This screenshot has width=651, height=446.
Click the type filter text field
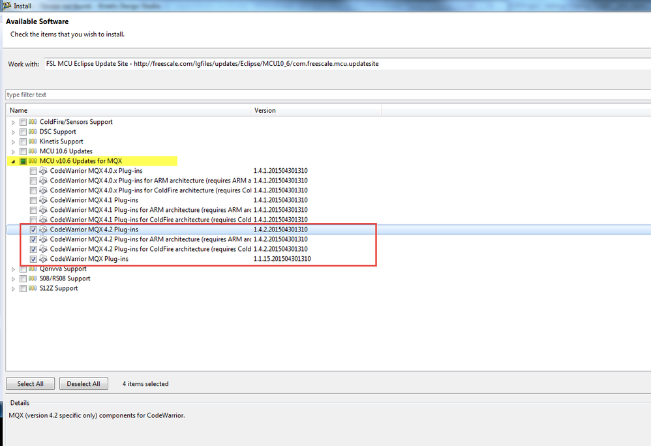pyautogui.click(x=328, y=95)
